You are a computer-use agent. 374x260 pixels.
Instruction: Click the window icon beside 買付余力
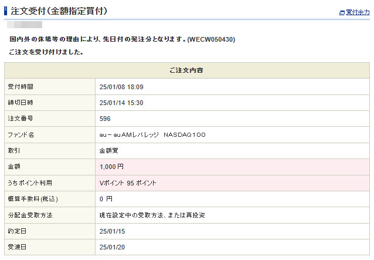(x=342, y=12)
